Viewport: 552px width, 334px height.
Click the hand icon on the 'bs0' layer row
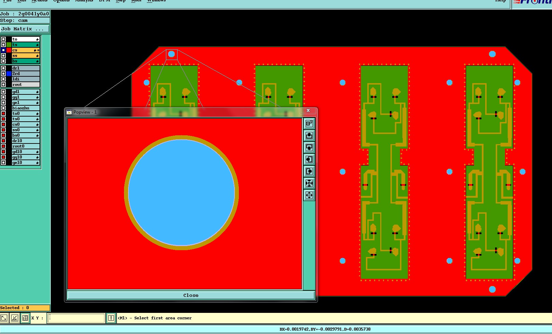pyautogui.click(x=37, y=135)
